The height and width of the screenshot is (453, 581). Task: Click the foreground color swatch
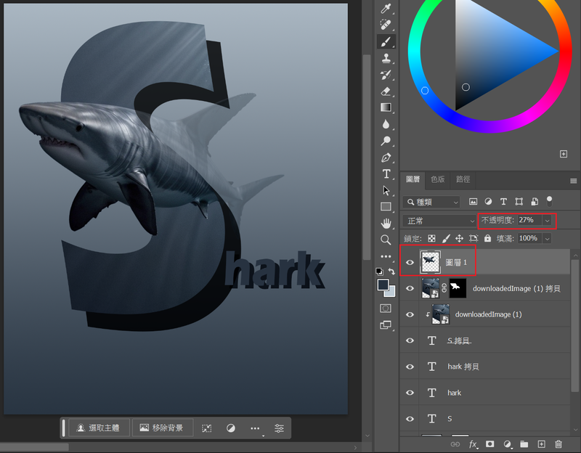tap(383, 285)
